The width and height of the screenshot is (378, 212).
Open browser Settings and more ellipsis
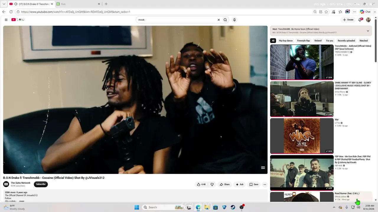pos(354,12)
